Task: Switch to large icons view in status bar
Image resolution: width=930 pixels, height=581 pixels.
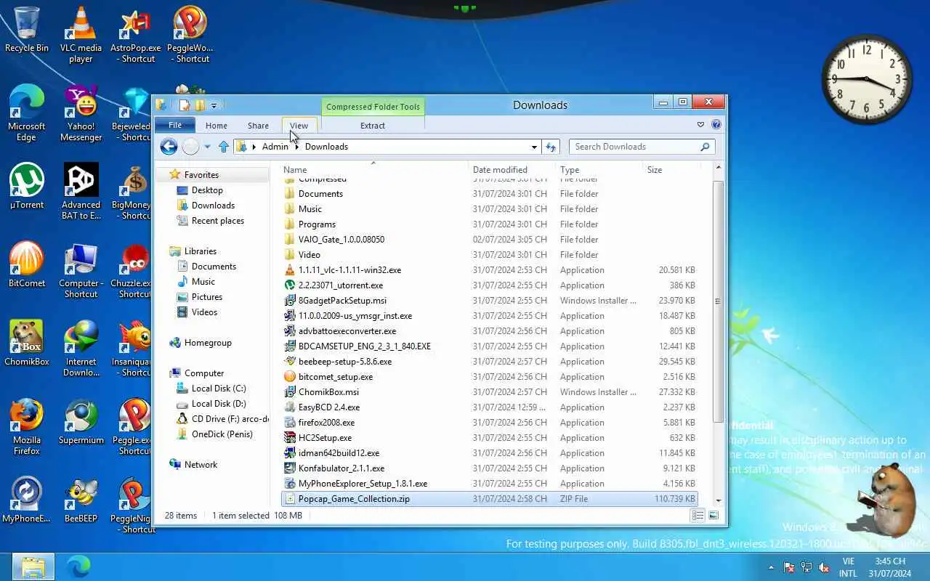Action: coord(713,516)
